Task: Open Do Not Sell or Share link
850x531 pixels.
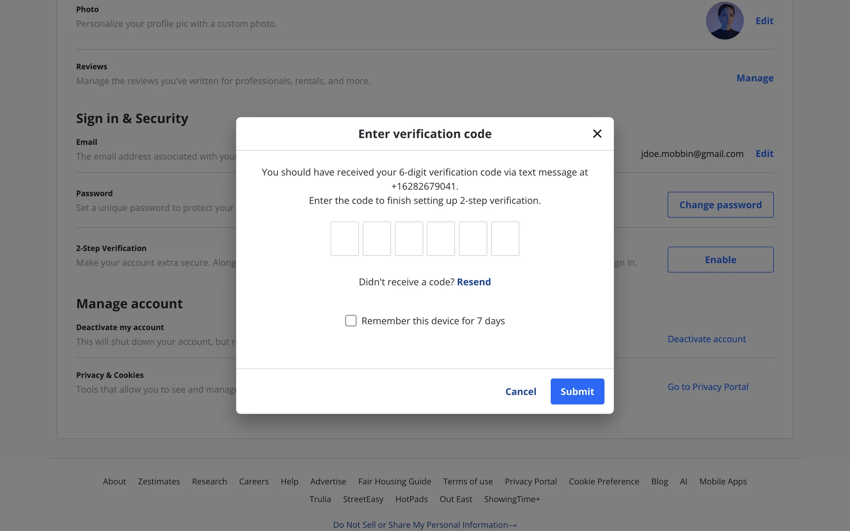Action: (x=425, y=525)
